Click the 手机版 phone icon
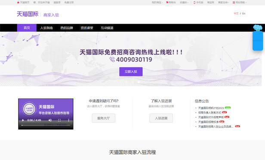Screen dimensions: 265x160 pos(194,3)
